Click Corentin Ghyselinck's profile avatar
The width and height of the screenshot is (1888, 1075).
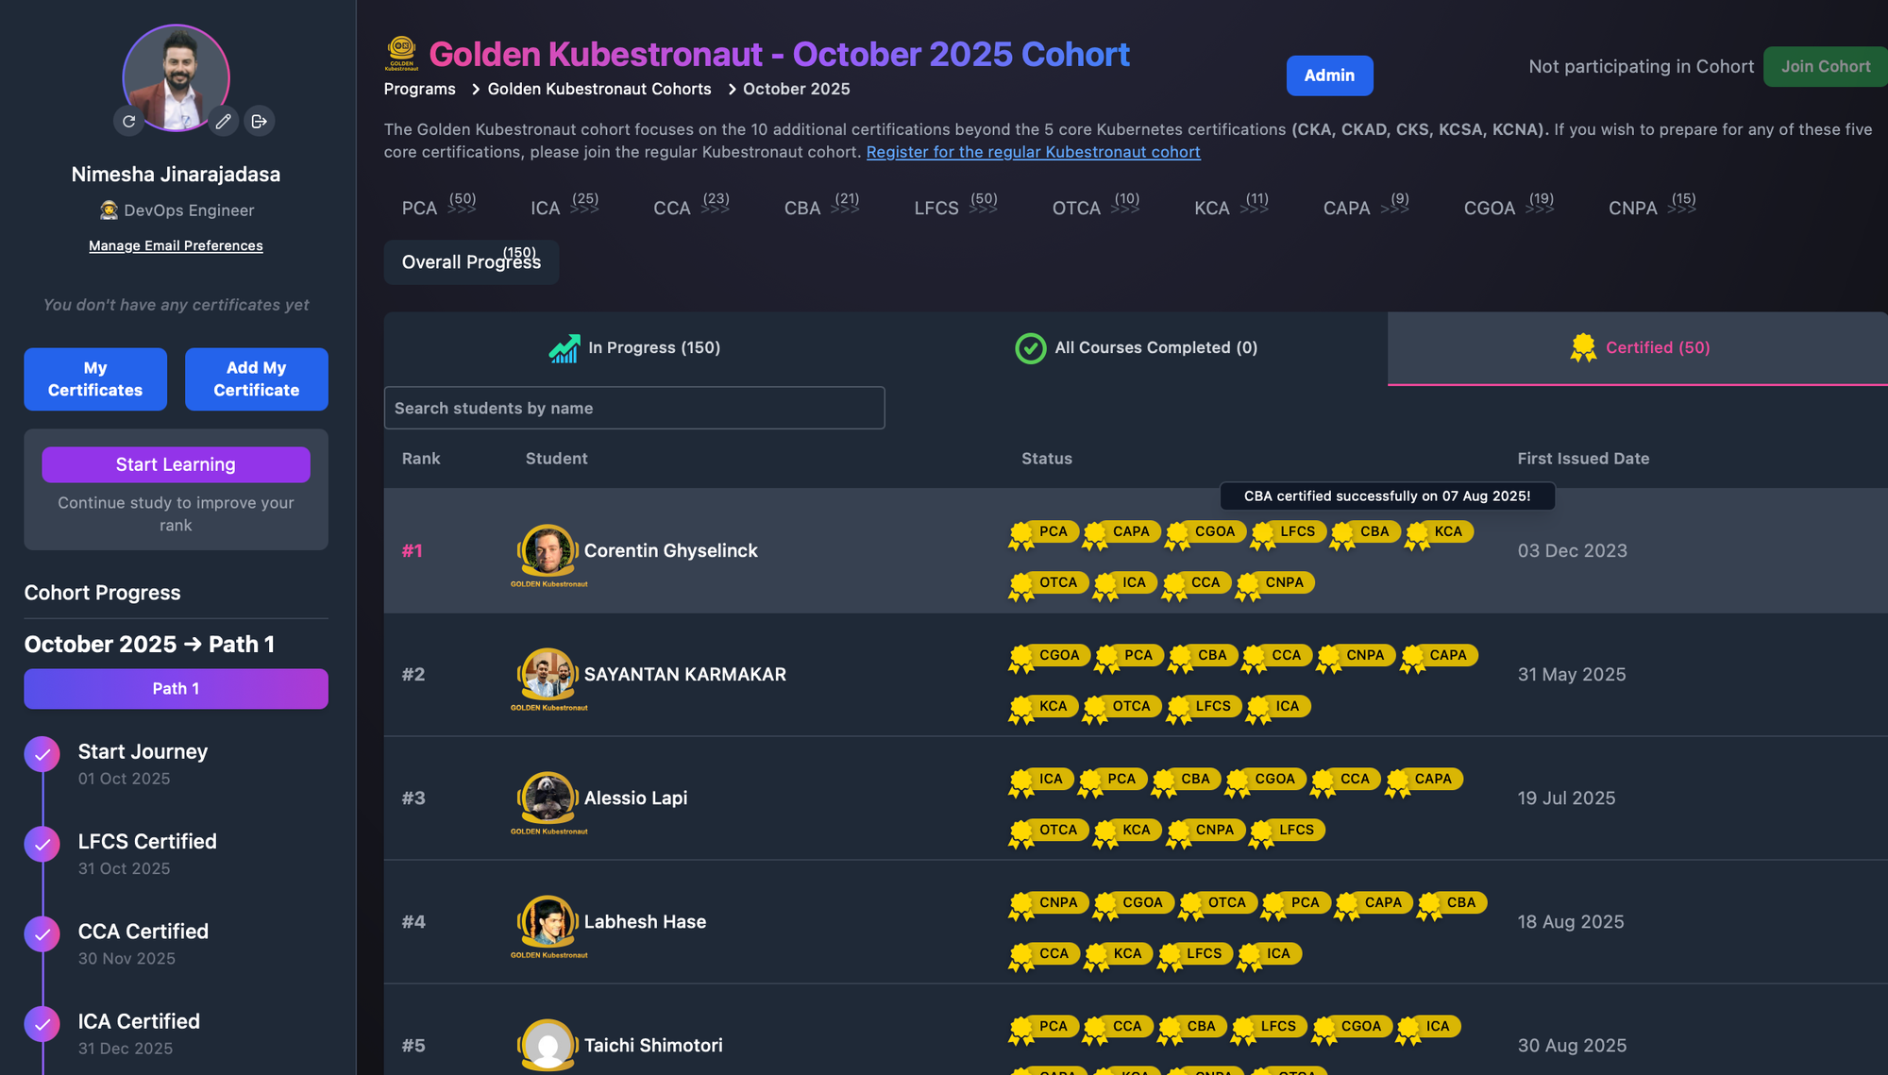pos(548,550)
